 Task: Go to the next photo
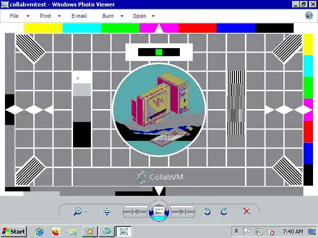(182, 212)
